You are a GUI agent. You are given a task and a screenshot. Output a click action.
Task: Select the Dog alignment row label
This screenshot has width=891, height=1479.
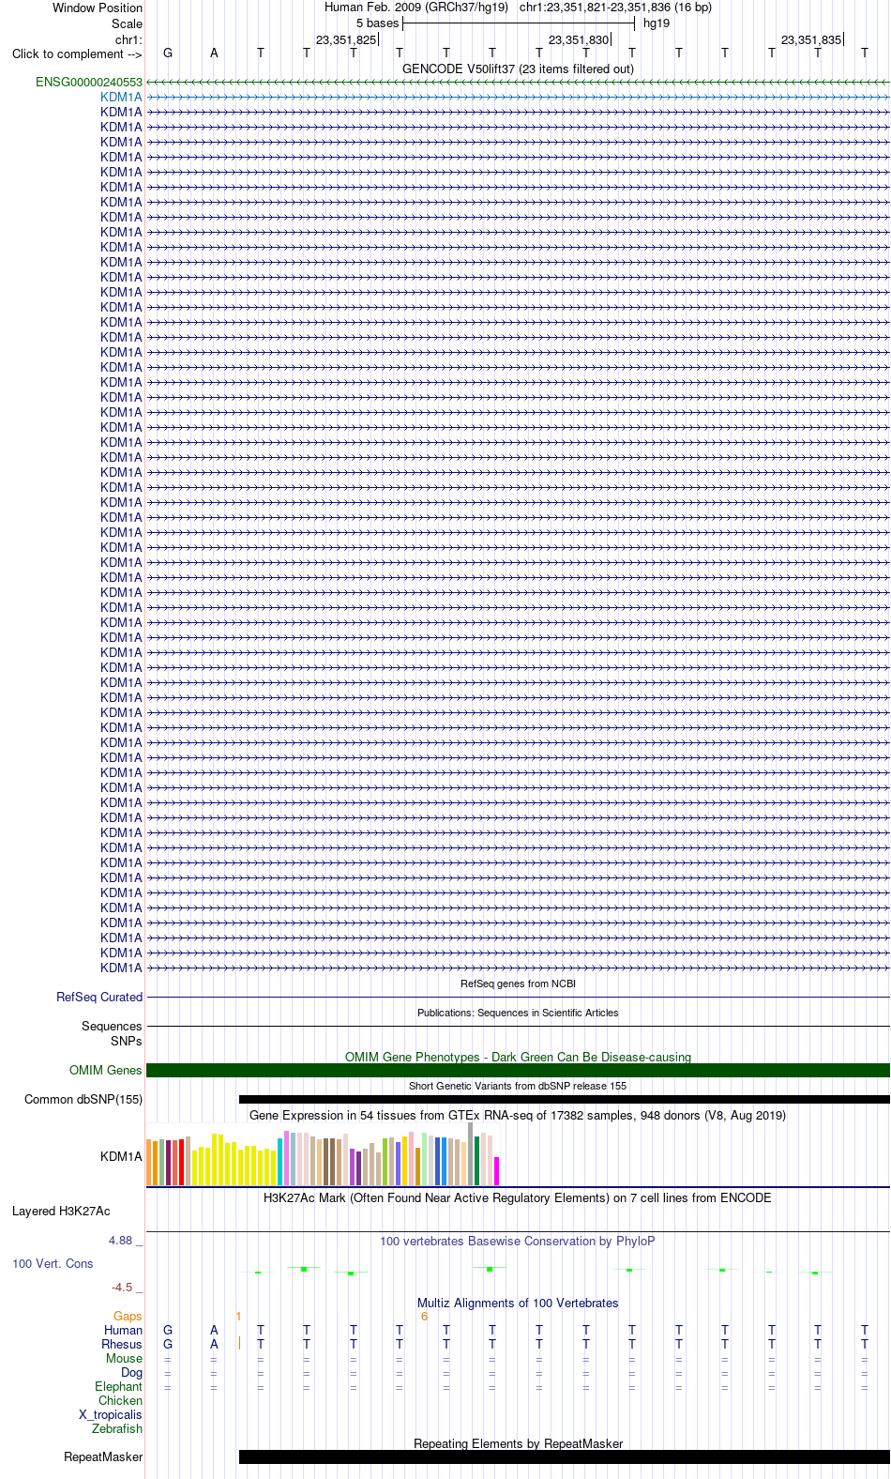[131, 1373]
